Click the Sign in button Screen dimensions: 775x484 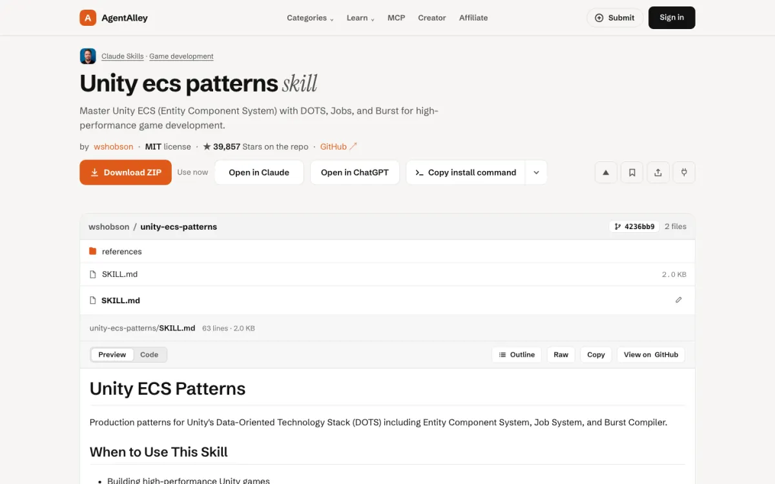[672, 17]
